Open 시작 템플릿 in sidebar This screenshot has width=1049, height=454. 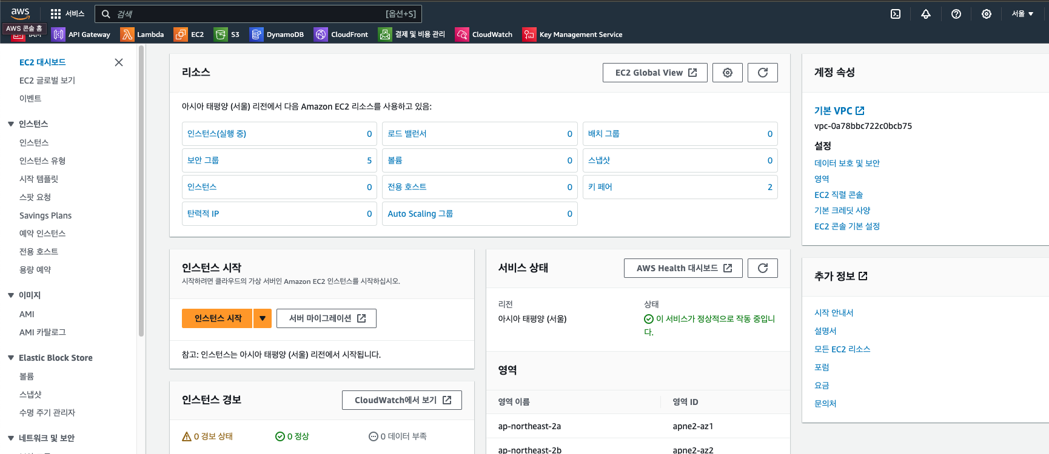39,179
